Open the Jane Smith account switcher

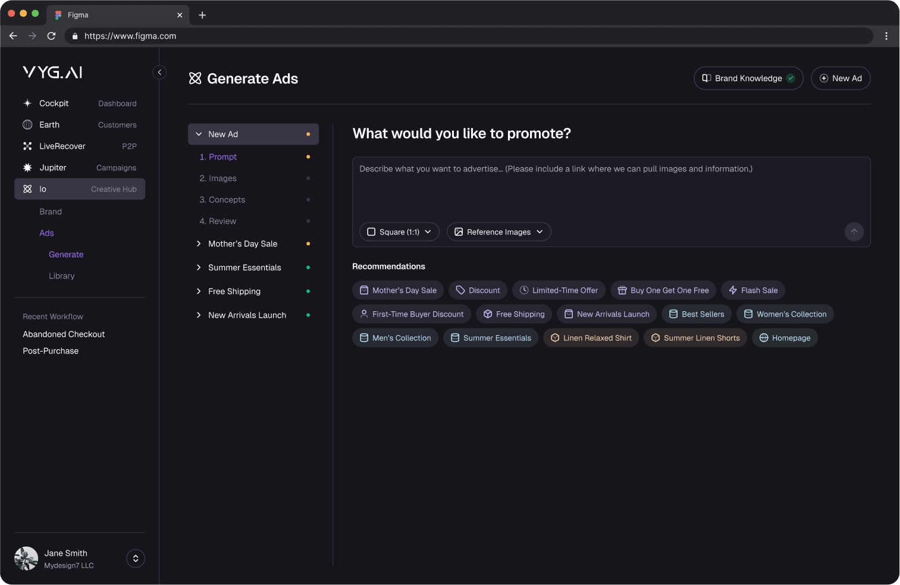click(135, 558)
